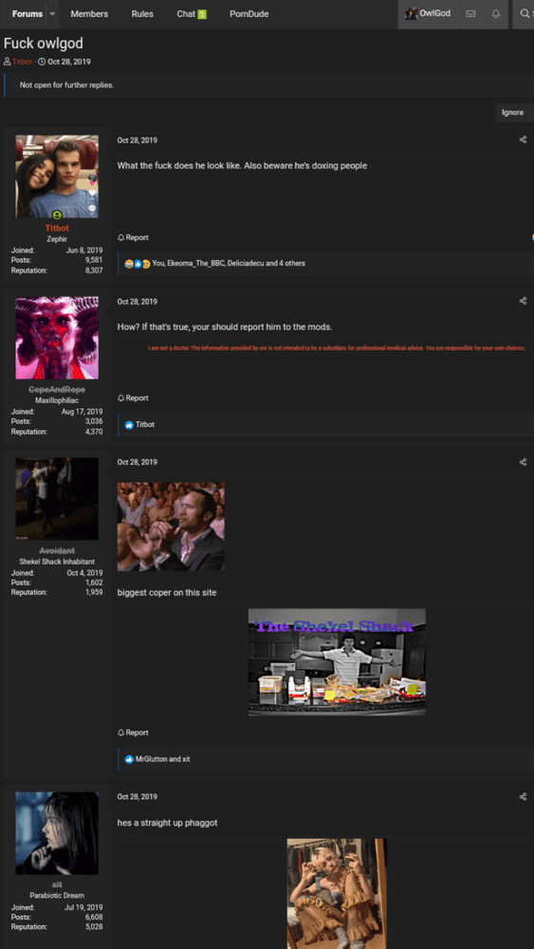Share CopeAndRope's post via share icon

(x=524, y=301)
